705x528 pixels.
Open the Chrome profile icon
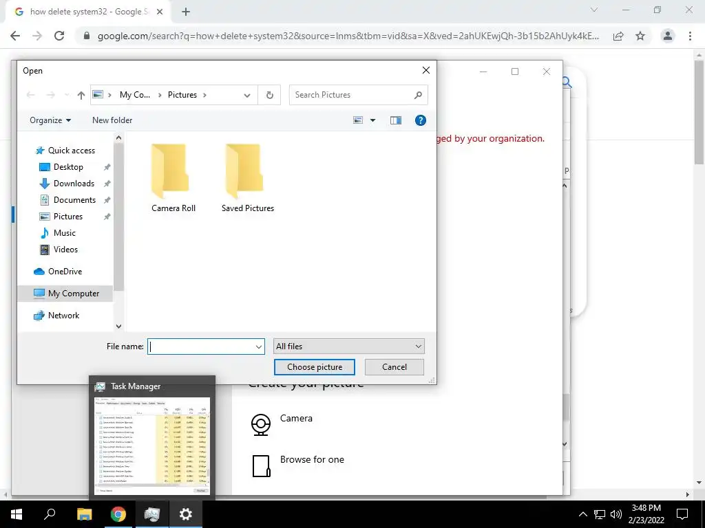668,36
